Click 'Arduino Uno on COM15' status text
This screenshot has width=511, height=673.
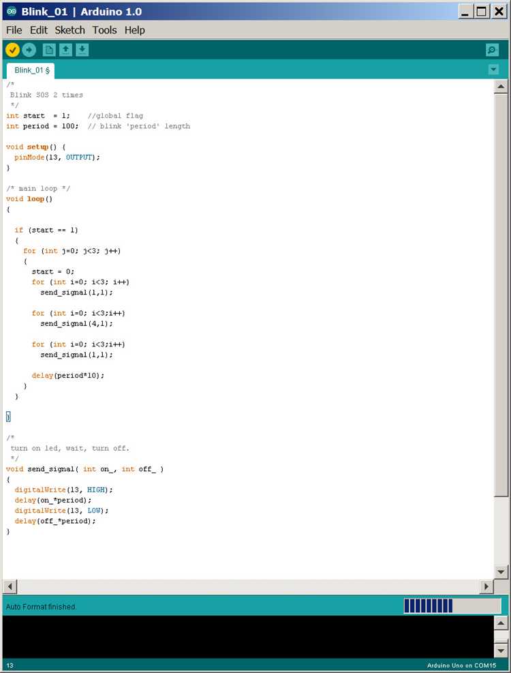point(462,665)
